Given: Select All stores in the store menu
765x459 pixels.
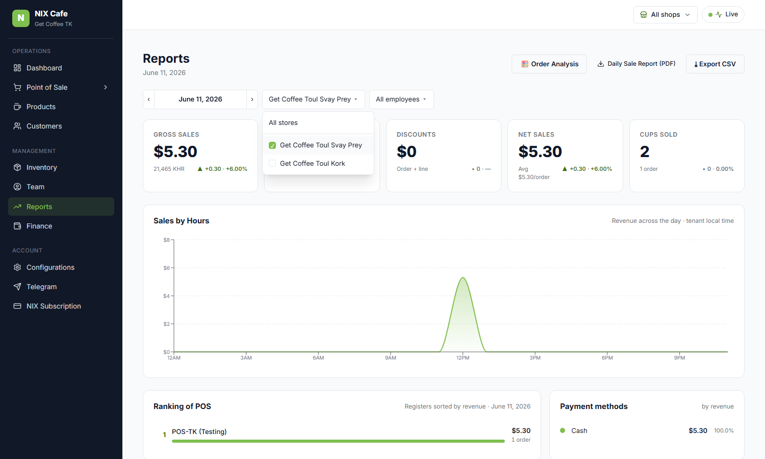Looking at the screenshot, I should click(318, 123).
